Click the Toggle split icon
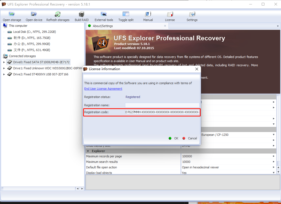 [126, 14]
